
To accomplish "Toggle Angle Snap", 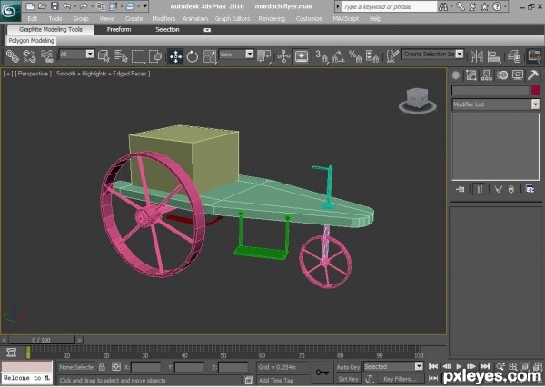I will (338, 56).
